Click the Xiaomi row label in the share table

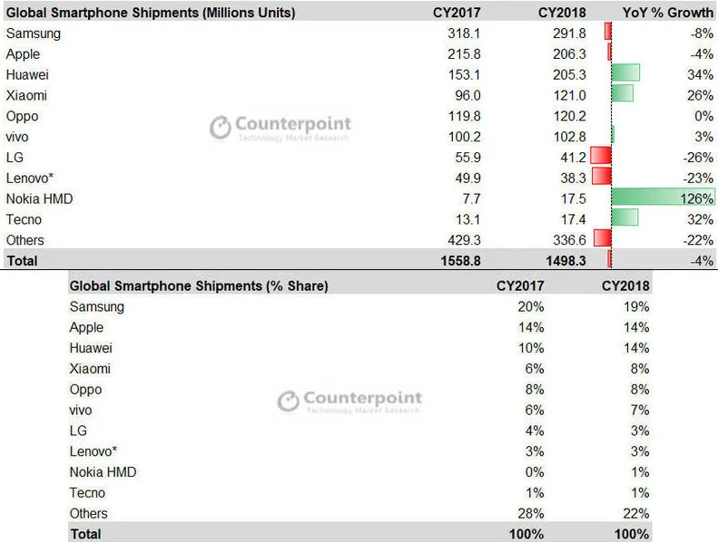(x=90, y=369)
